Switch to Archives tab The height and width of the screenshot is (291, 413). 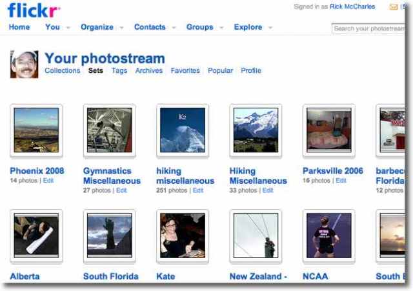(149, 70)
